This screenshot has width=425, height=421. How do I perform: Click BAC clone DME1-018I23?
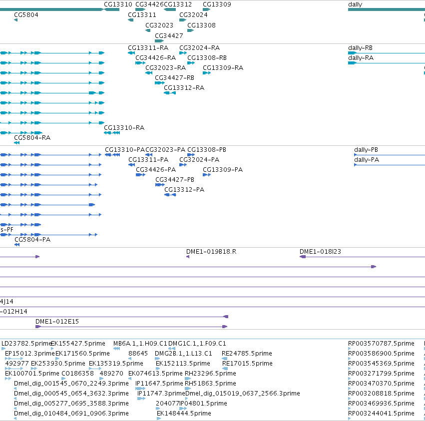(x=320, y=252)
